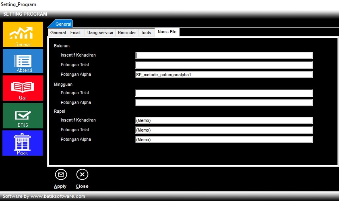This screenshot has width=339, height=201.
Task: Click the Bulanan Potongan Telat field
Action: pos(224,65)
